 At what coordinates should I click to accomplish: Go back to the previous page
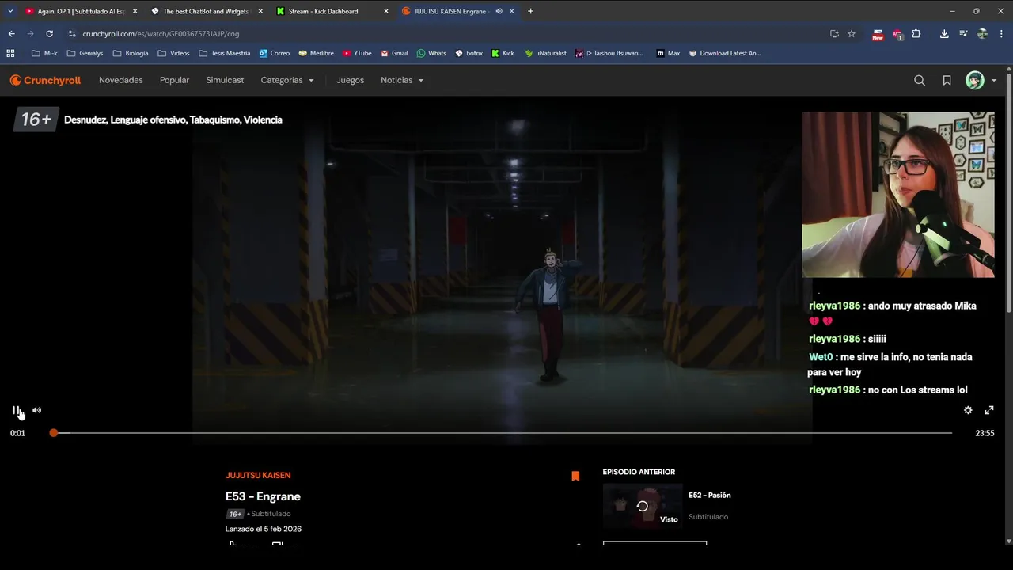tap(11, 33)
